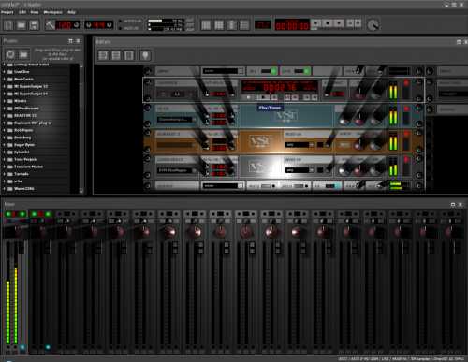
Task: Toggle the red mute light on the rack transport module
Action: [x=406, y=83]
